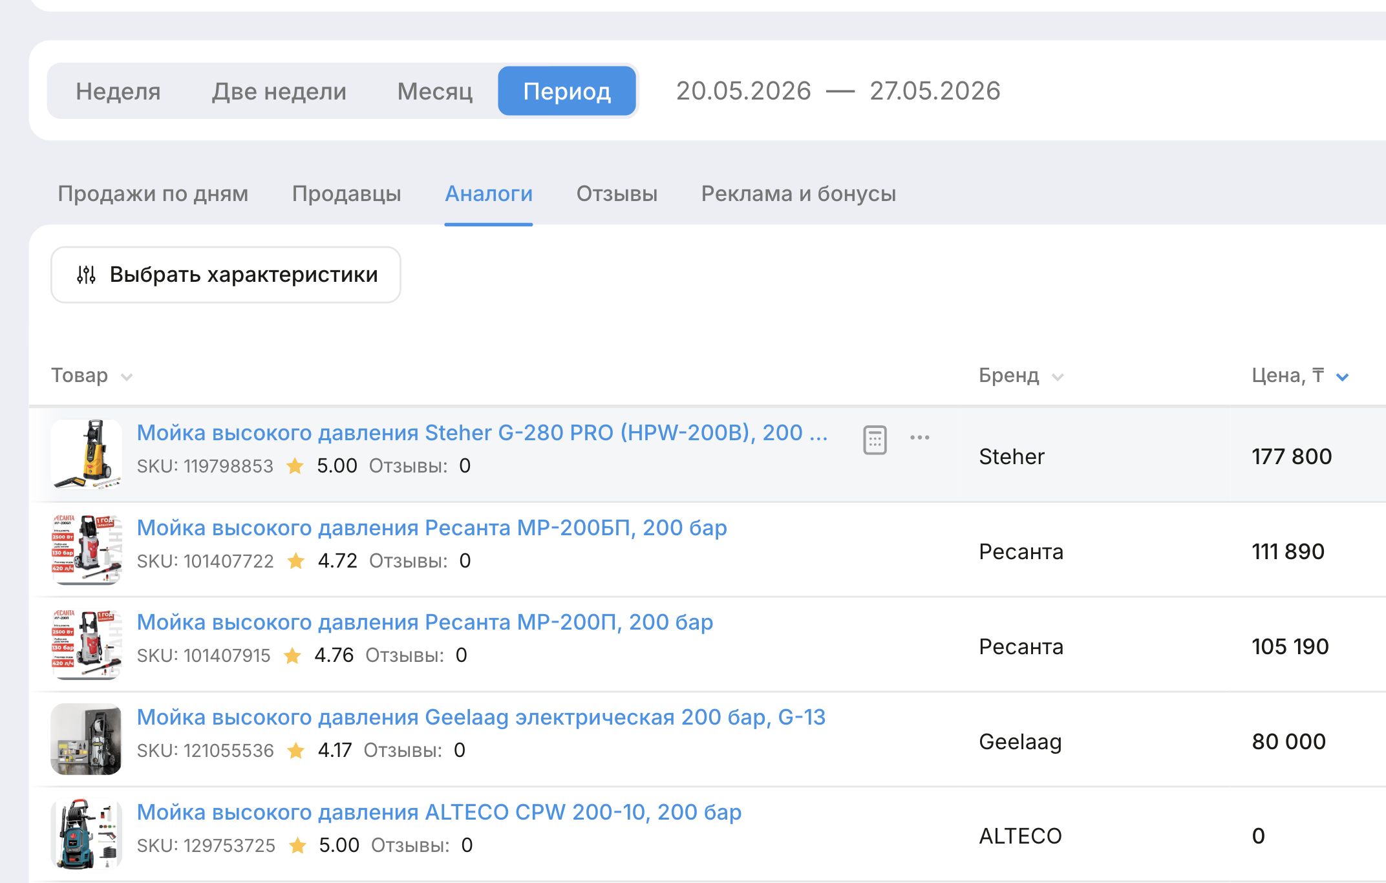
Task: Select Месяц period option
Action: 435,91
